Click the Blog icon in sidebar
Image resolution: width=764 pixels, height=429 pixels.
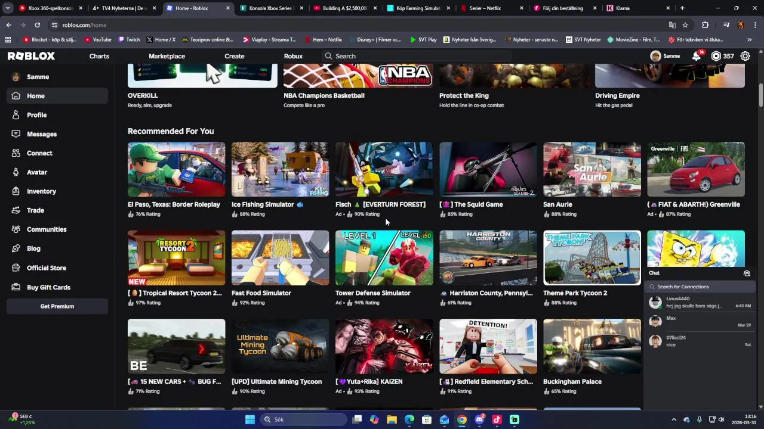(16, 248)
